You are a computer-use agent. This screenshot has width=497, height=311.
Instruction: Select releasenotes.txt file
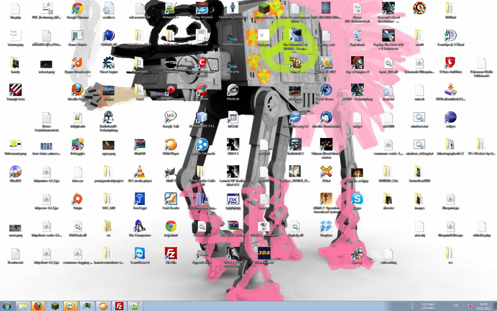coord(140,11)
